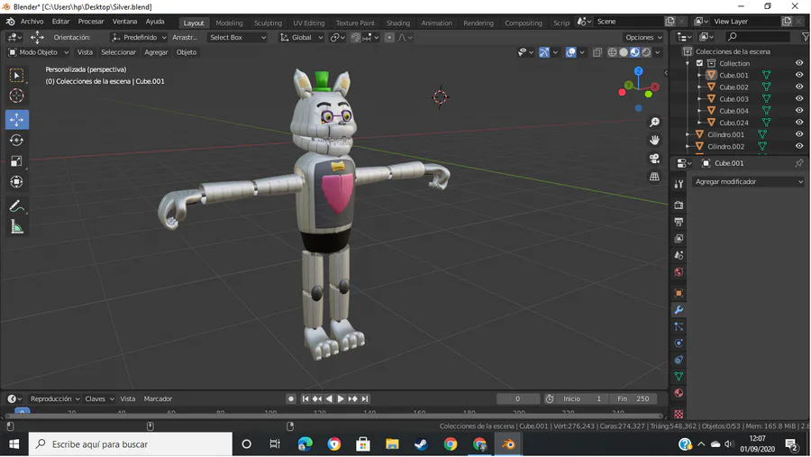Toggle camera view icon in viewport
The height and width of the screenshot is (457, 811).
654,159
